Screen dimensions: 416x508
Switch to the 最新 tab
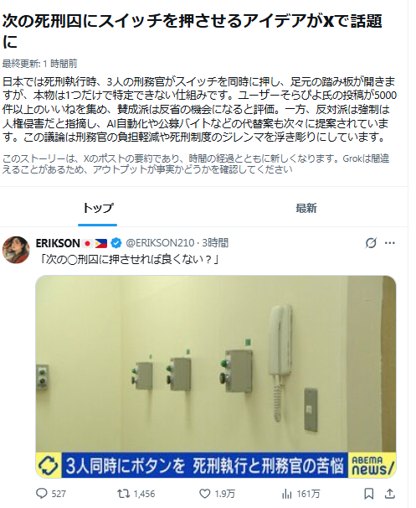click(x=306, y=208)
